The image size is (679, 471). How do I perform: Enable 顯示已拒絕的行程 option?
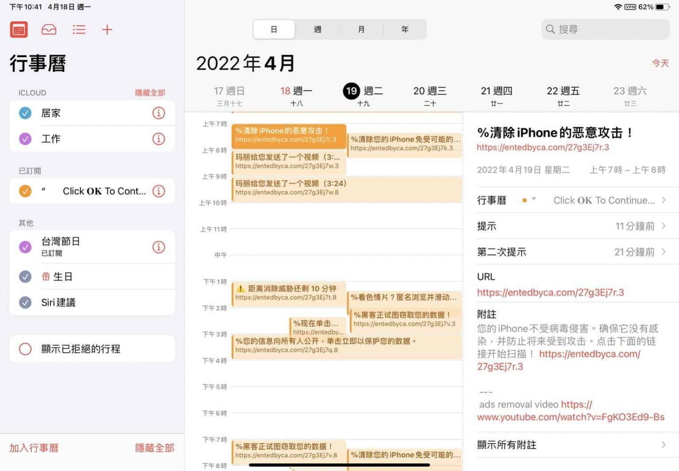25,349
